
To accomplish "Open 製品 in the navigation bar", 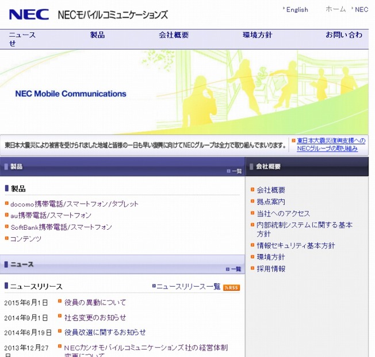I will (97, 35).
